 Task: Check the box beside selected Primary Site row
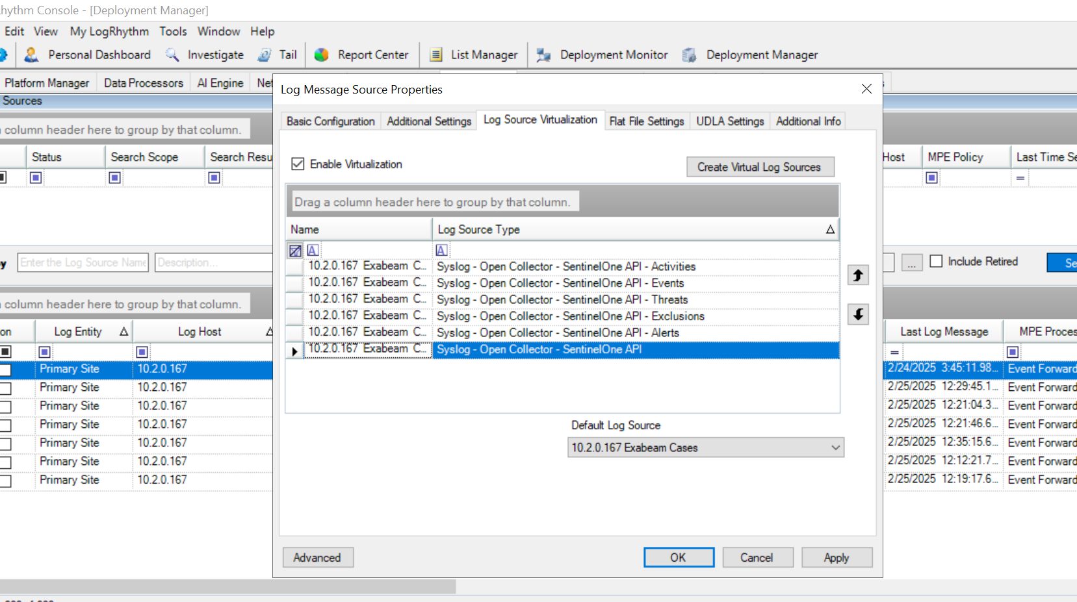(x=5, y=370)
